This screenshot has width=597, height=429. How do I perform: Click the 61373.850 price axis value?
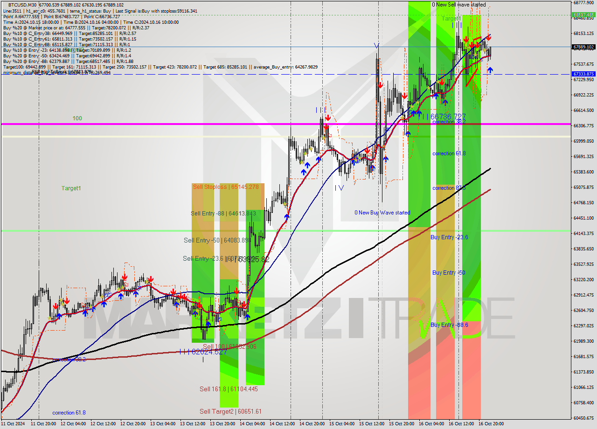coord(583,372)
